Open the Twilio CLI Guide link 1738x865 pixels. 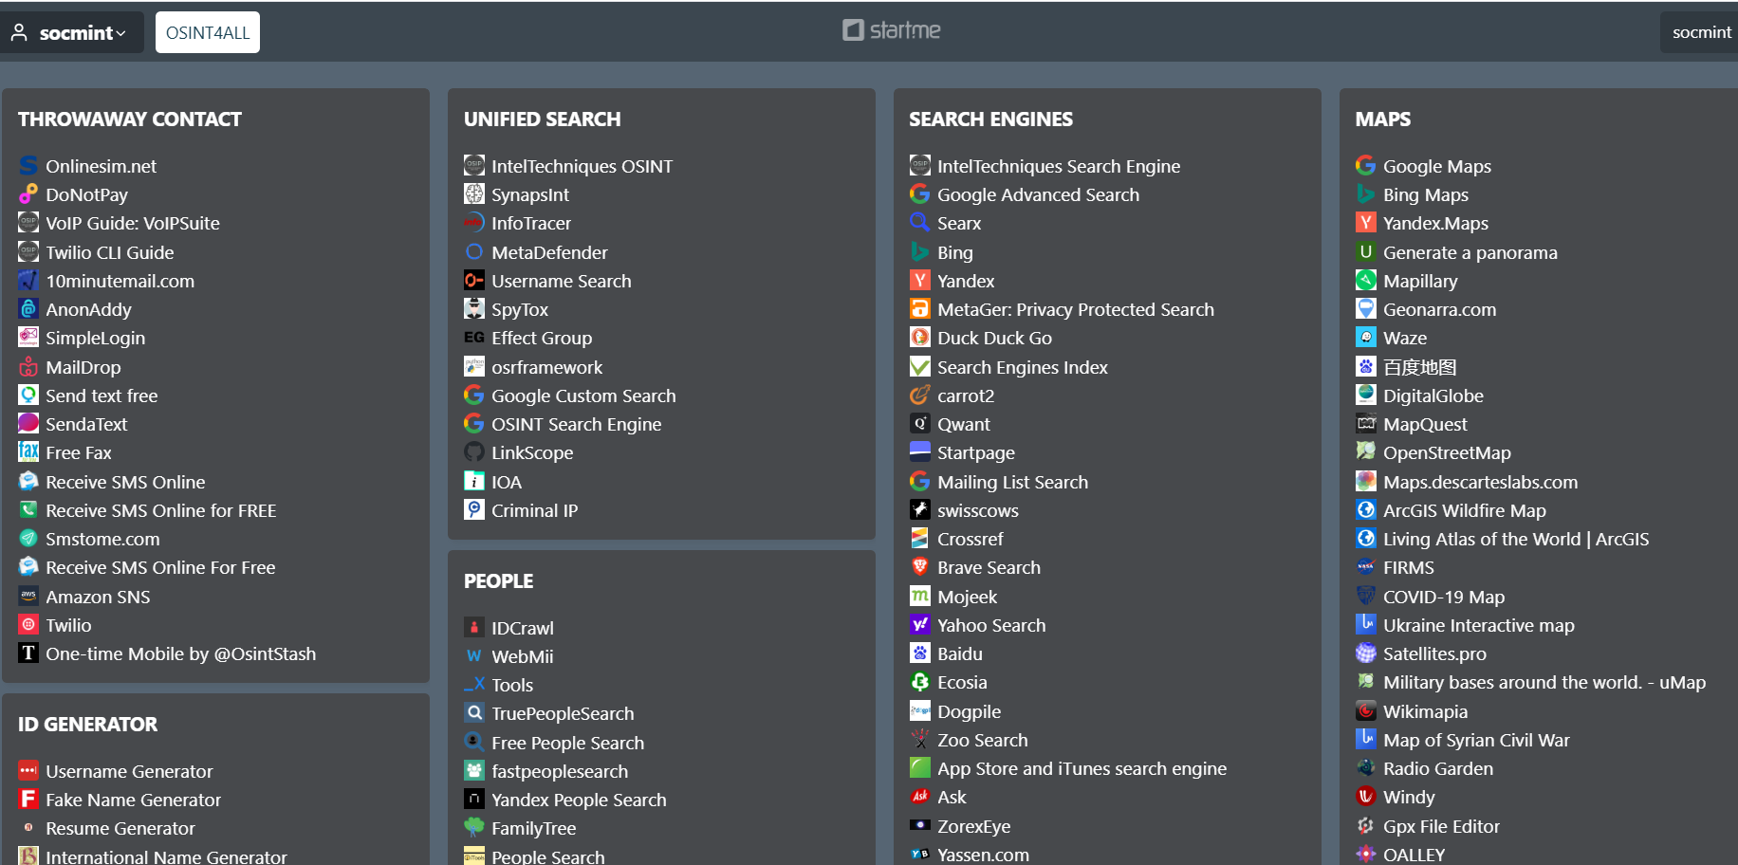coord(110,252)
